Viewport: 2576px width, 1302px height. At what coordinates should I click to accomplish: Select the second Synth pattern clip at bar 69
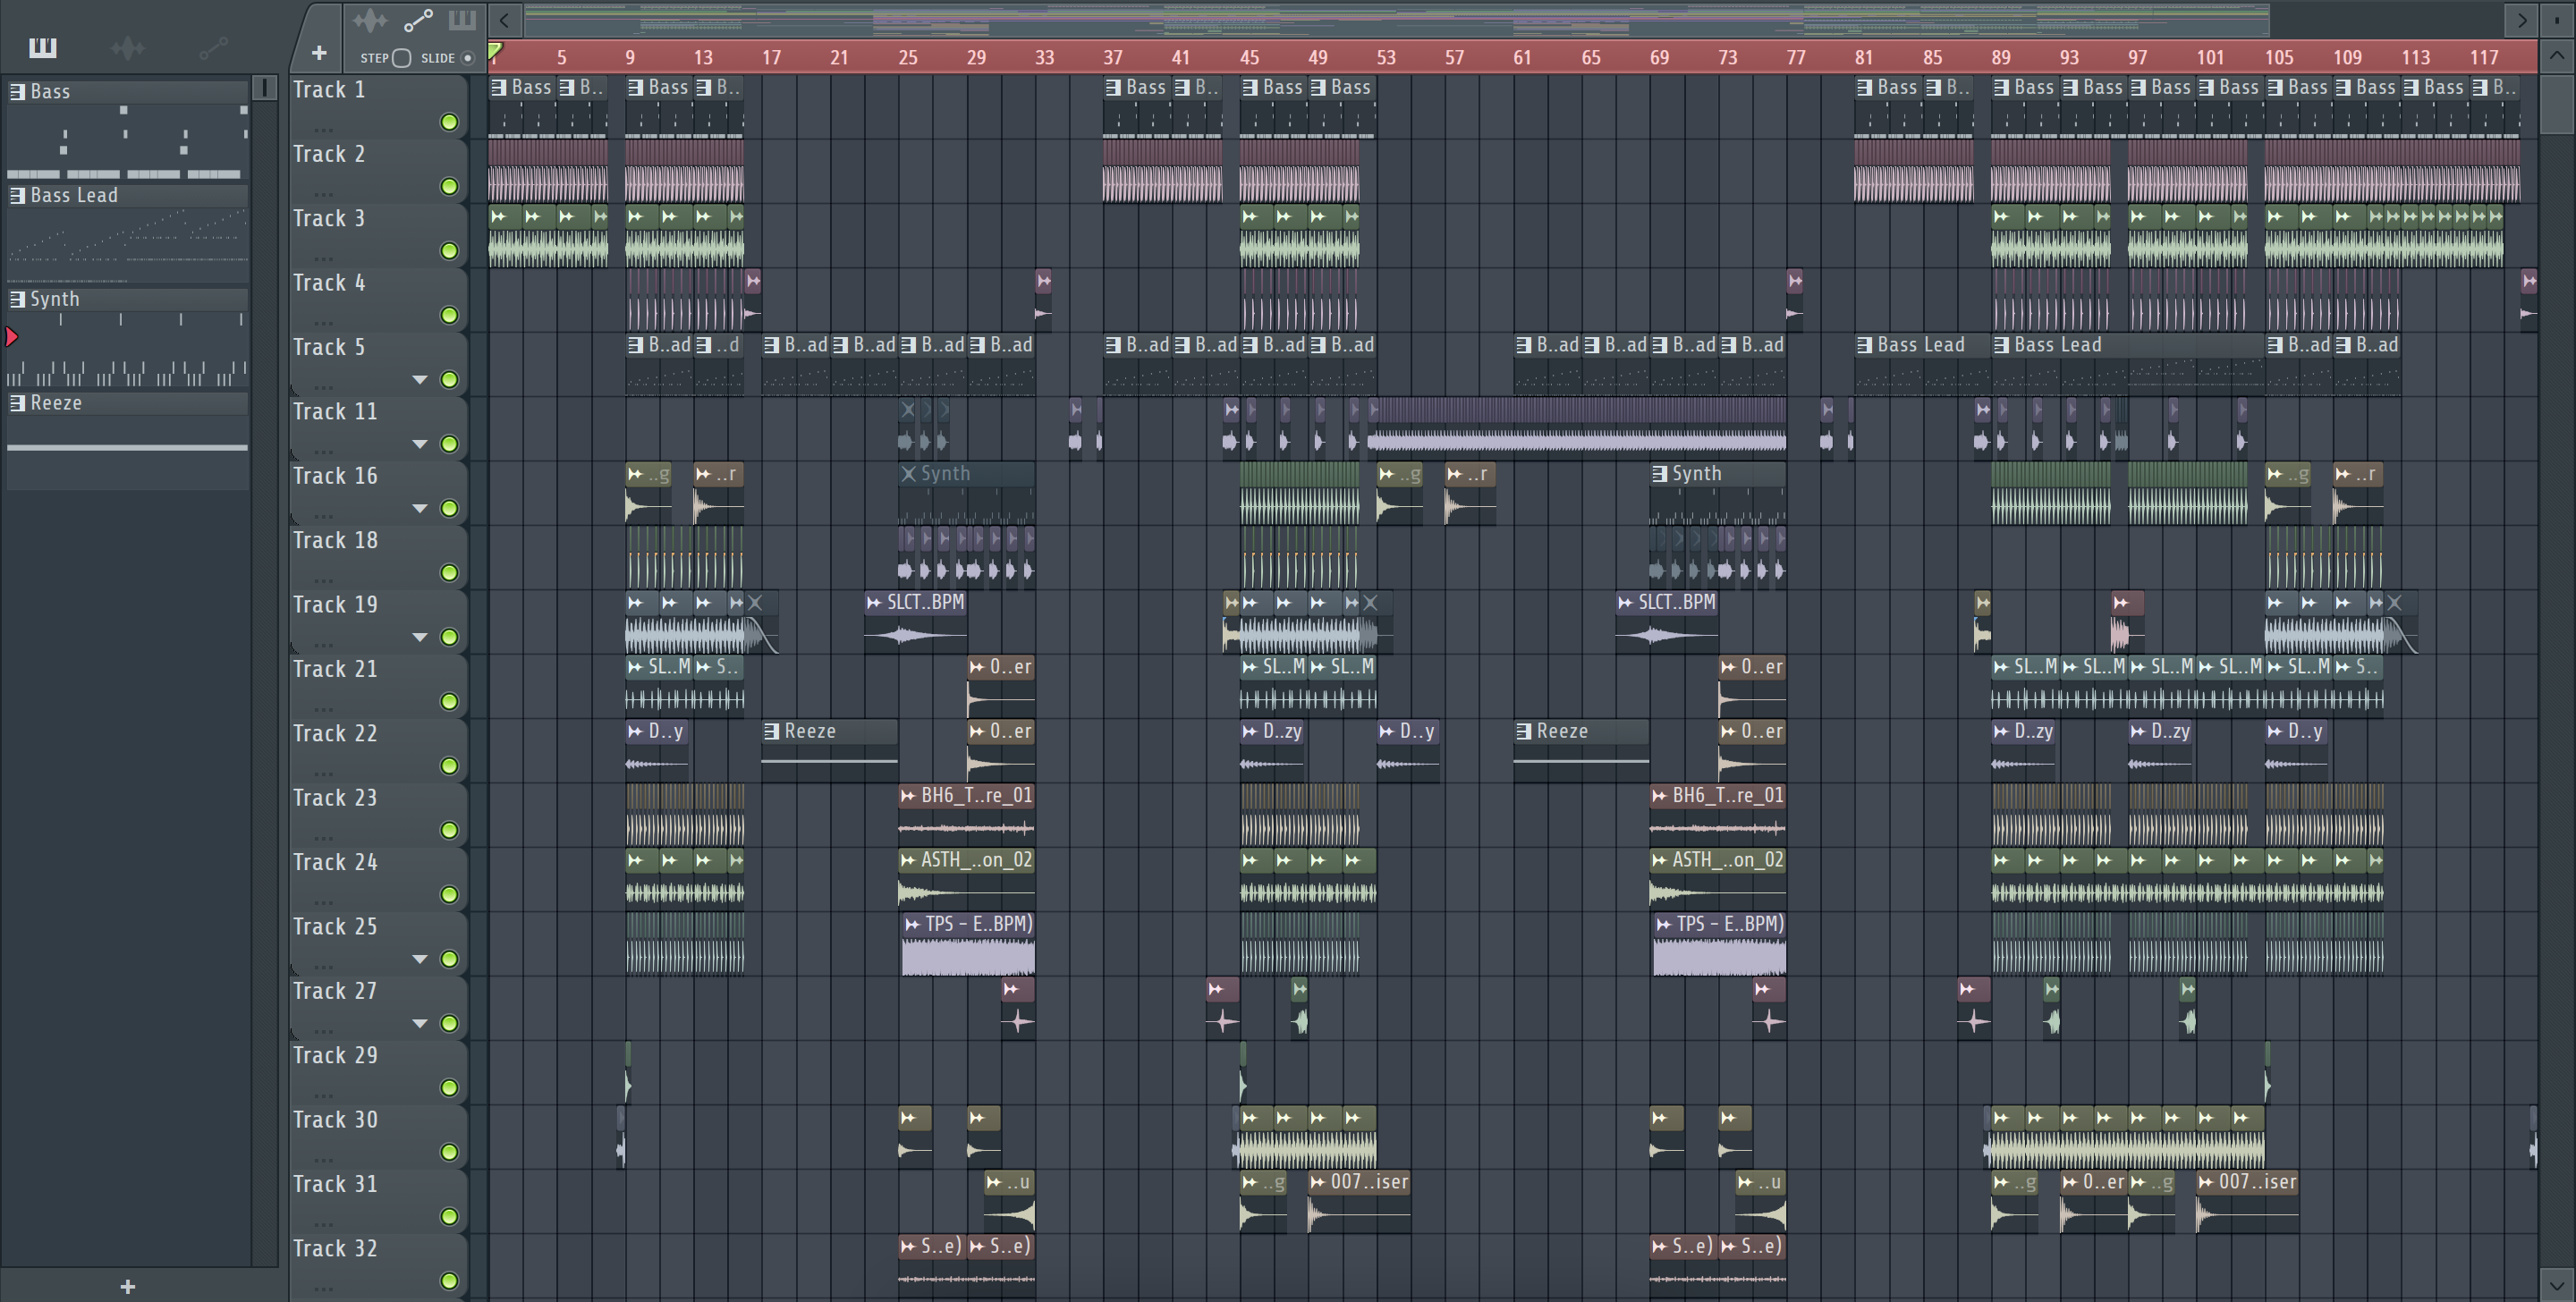point(1718,493)
